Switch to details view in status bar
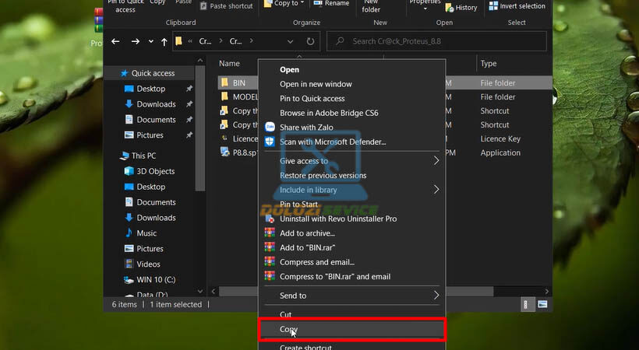The image size is (639, 350). [x=528, y=304]
